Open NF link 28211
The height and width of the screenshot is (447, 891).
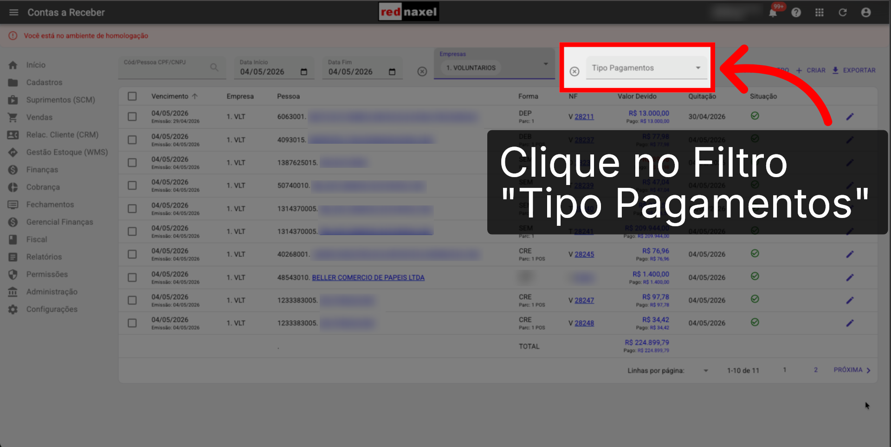[x=584, y=117]
